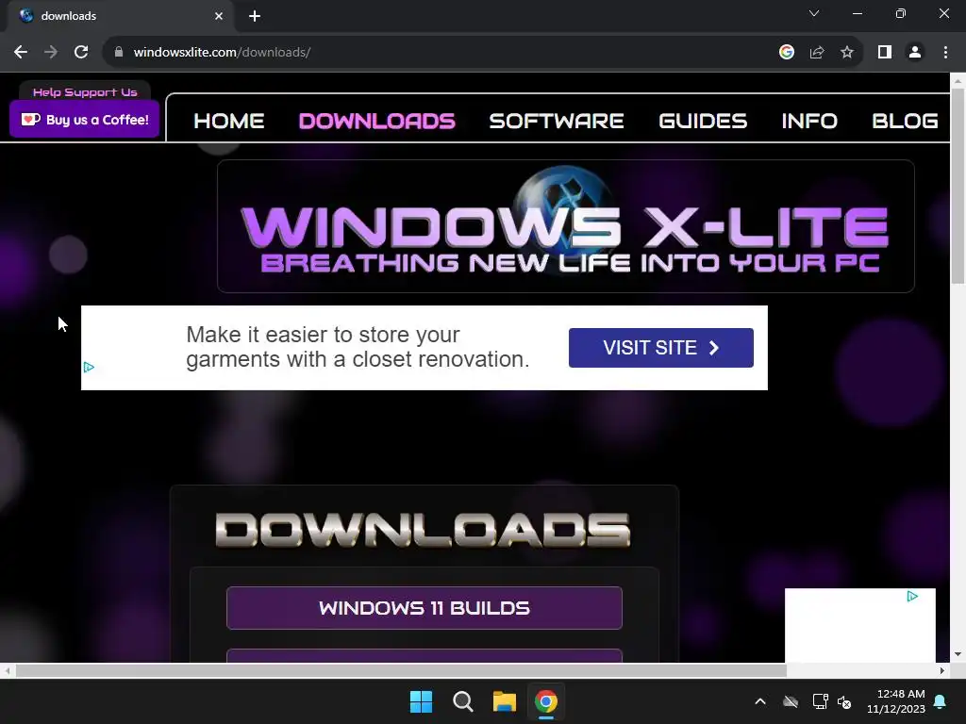The width and height of the screenshot is (966, 724).
Task: Open the INFO menu item
Action: coord(808,121)
